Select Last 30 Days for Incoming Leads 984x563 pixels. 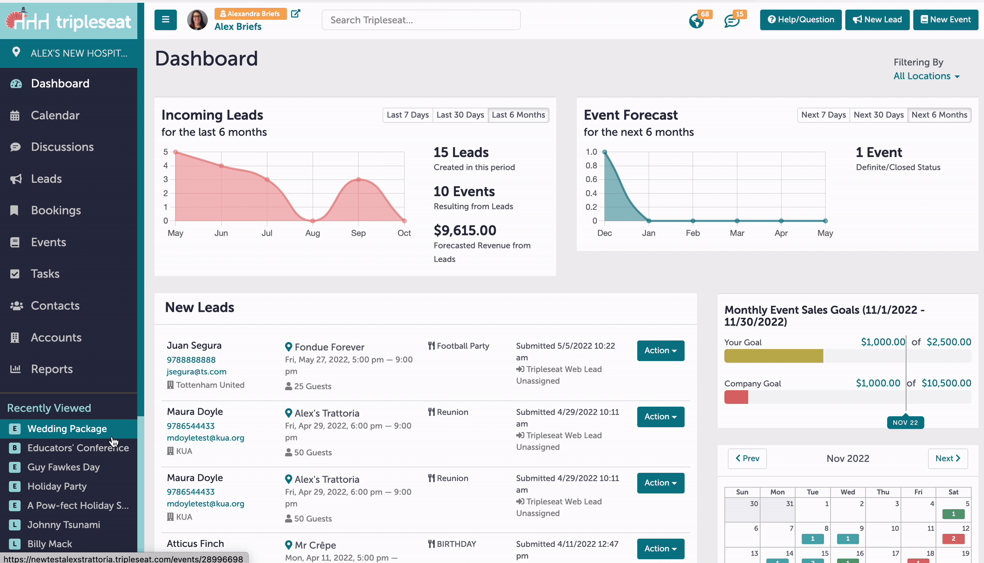tap(460, 115)
